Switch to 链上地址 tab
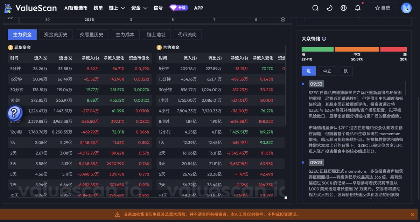Screen dimensions: 420x222 point(156,35)
